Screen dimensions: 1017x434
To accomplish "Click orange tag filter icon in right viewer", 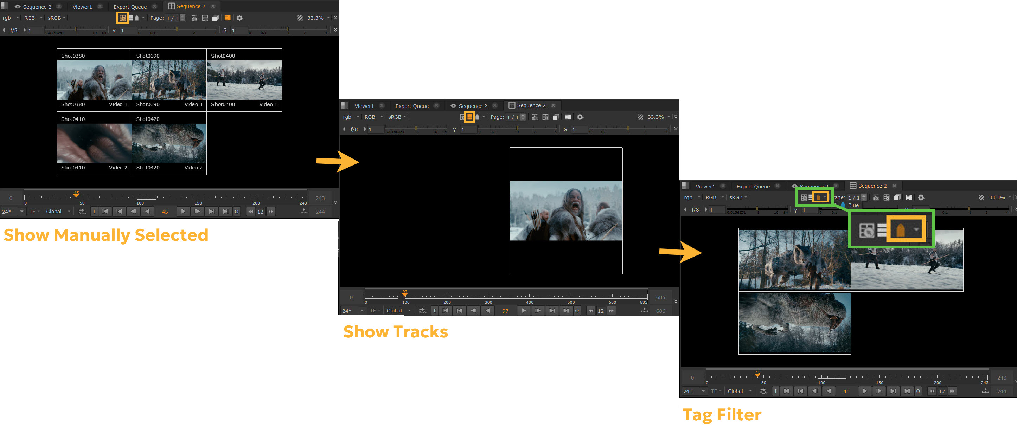I will point(818,197).
